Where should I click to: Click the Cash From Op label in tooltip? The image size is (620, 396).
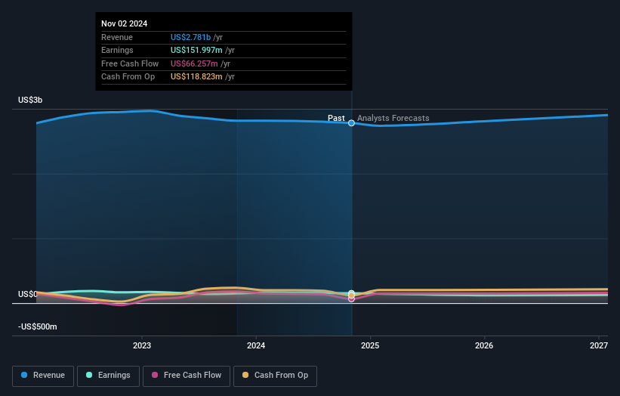coord(128,77)
